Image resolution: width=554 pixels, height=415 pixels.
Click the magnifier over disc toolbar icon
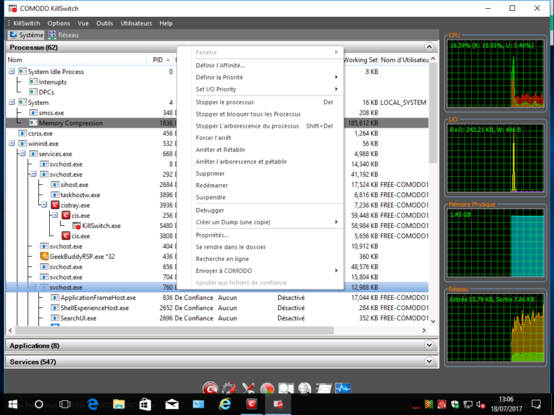click(x=305, y=389)
